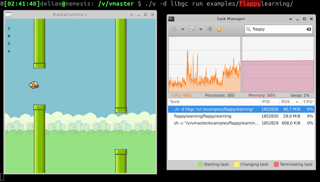This screenshot has height=182, width=320.
Task: Click the crosshair identify-window icon
Action: [210, 29]
